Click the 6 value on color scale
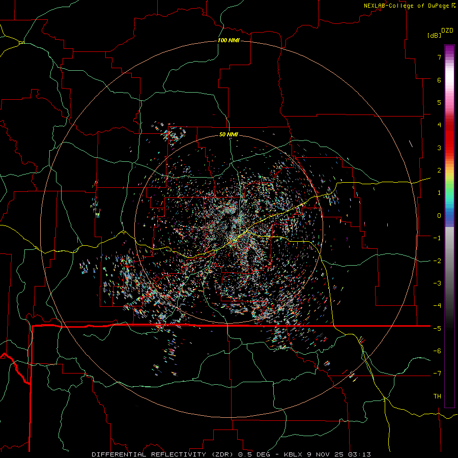Screen dimensions: 458x458 pyautogui.click(x=439, y=80)
